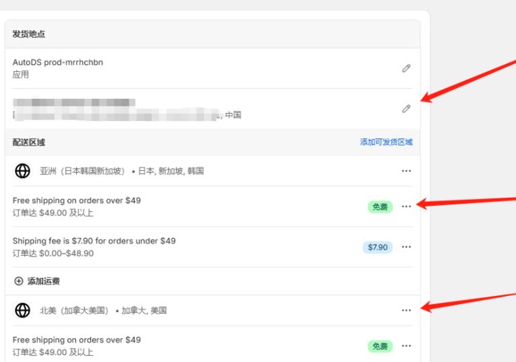Open the more options menu for the 亚洲 zone

pos(406,171)
